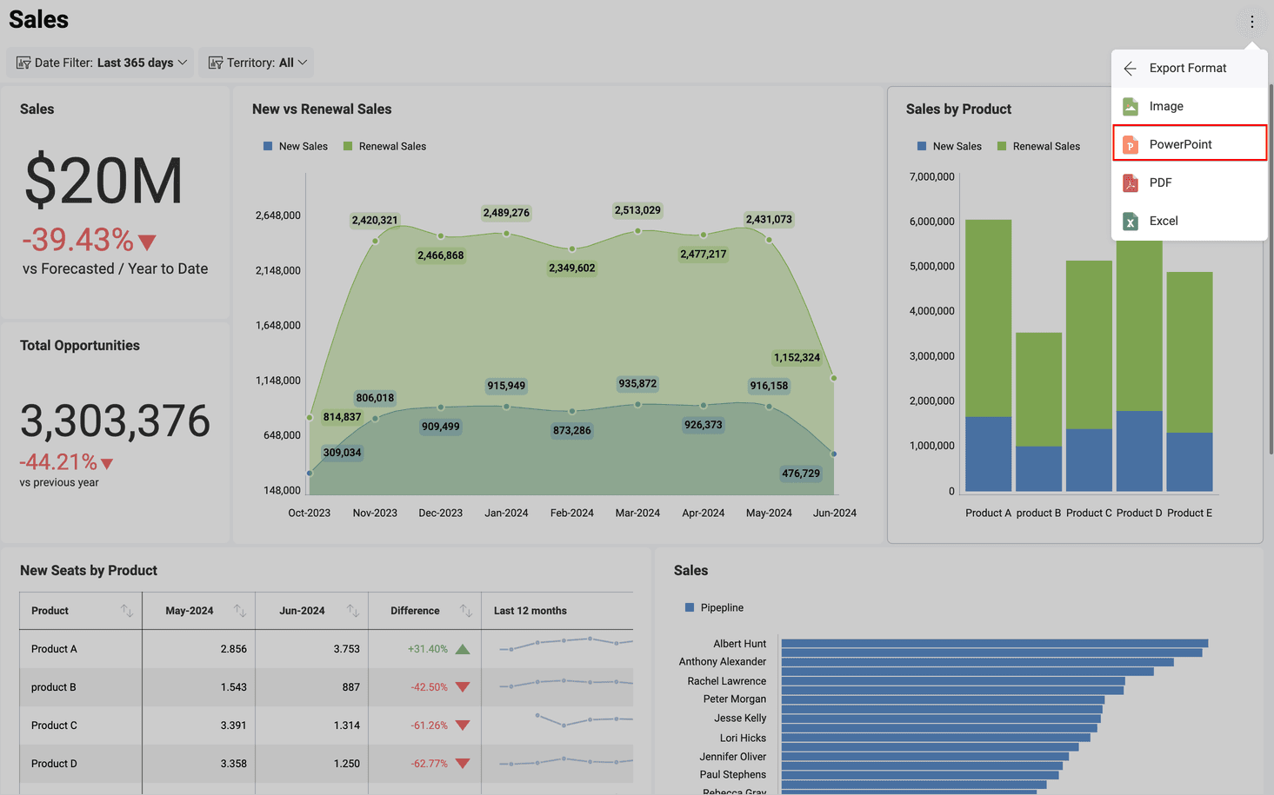Choose PowerPoint export format
The width and height of the screenshot is (1274, 795).
tap(1189, 144)
